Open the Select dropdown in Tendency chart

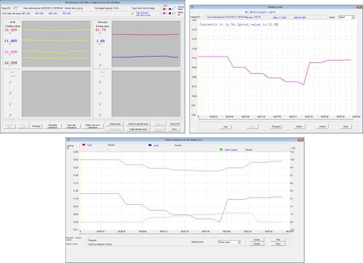(x=343, y=18)
